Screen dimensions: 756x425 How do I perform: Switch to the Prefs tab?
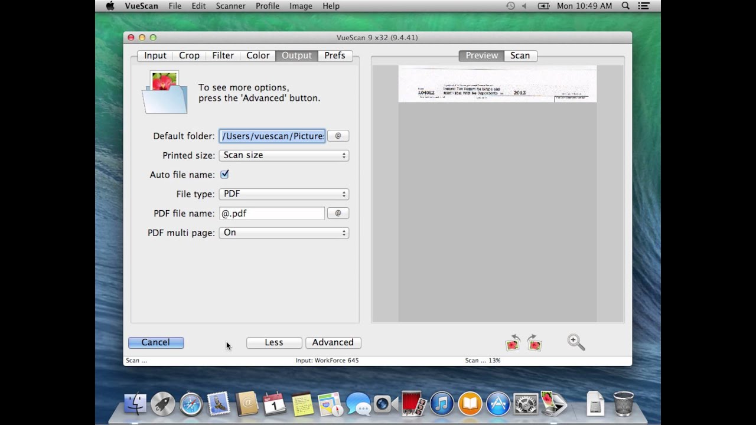[335, 55]
